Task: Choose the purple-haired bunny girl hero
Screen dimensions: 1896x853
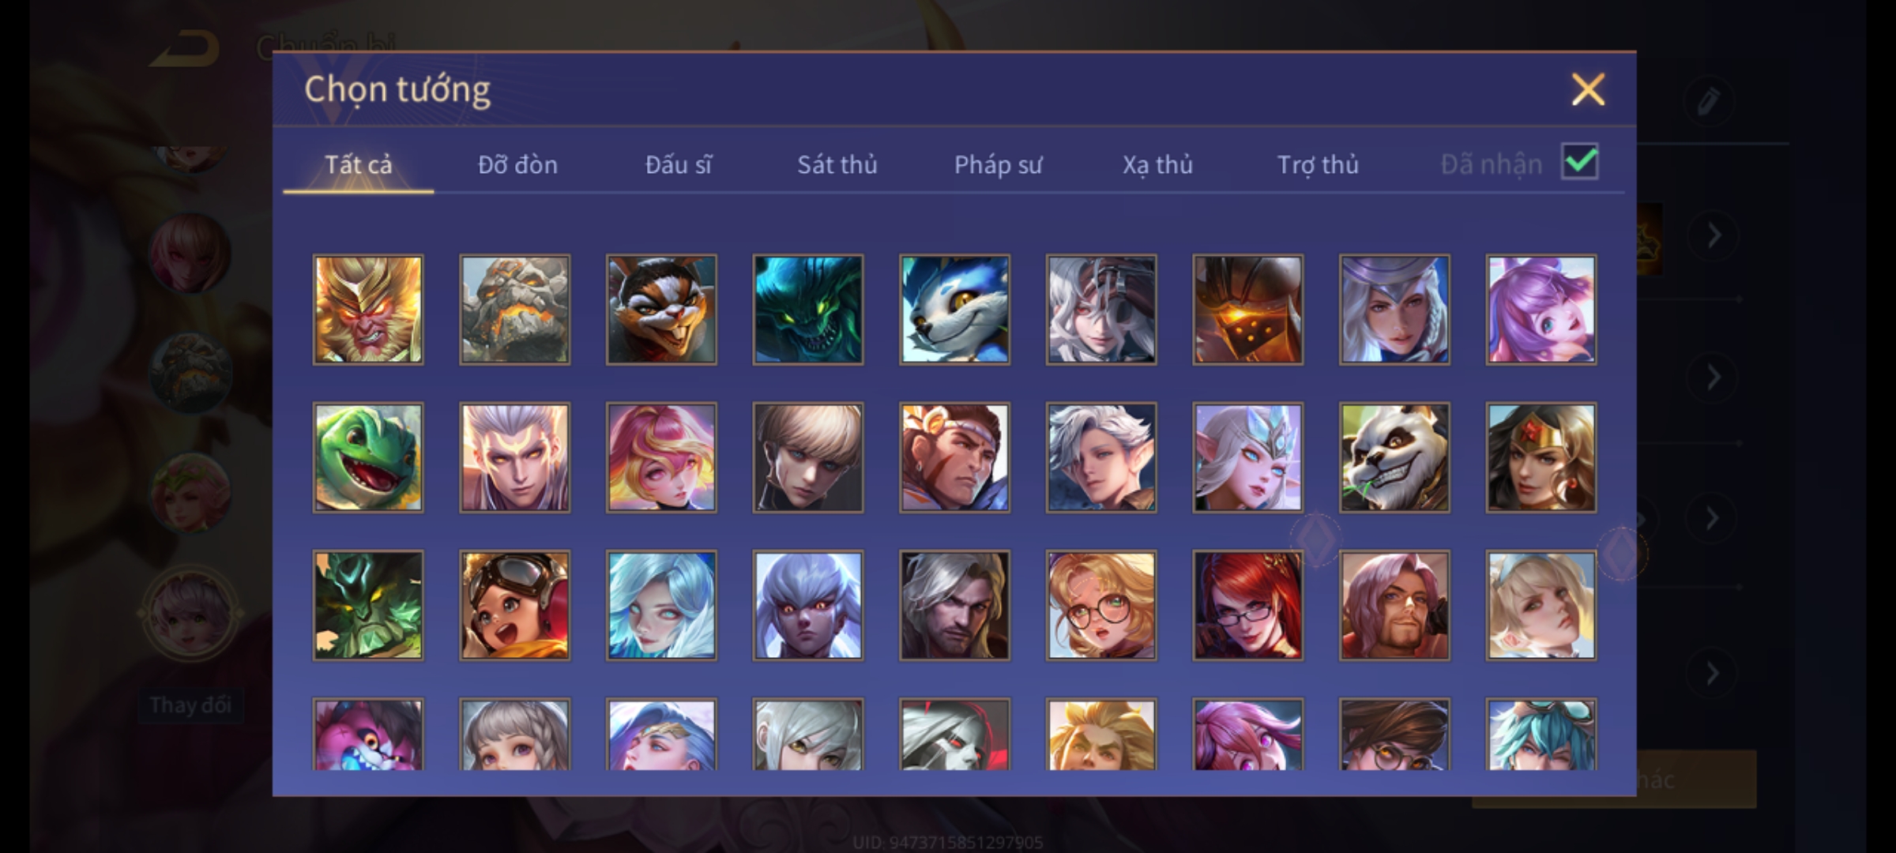Action: [x=1540, y=310]
